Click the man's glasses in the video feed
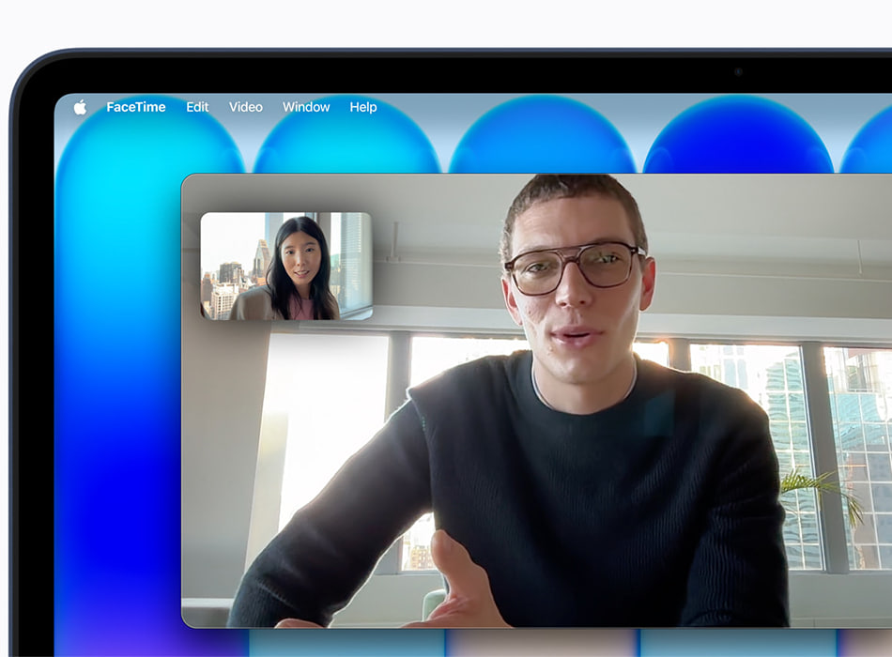892x657 pixels. 575,266
